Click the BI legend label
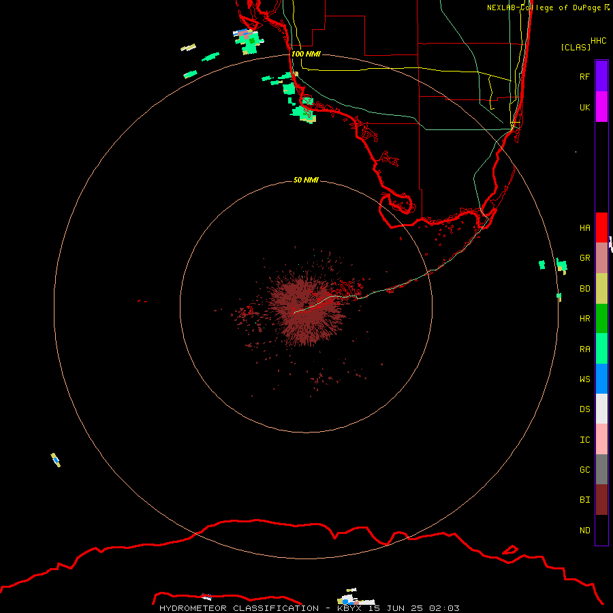The width and height of the screenshot is (613, 613). click(584, 500)
